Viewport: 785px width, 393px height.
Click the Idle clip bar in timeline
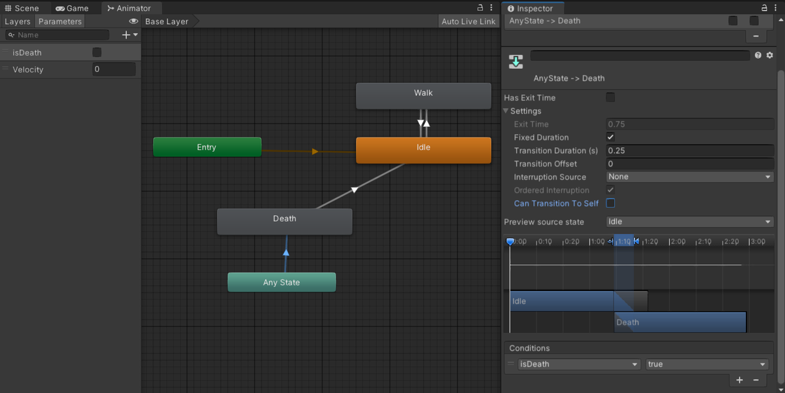click(578, 301)
